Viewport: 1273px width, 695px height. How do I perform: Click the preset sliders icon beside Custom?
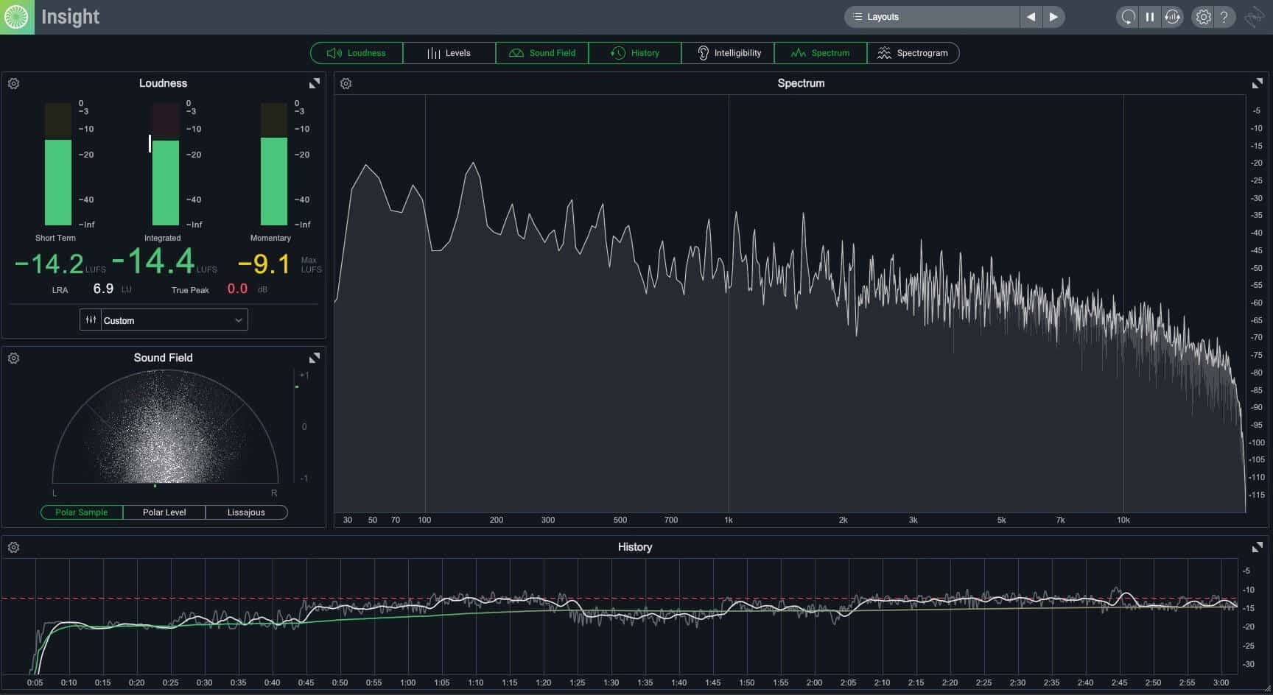pyautogui.click(x=91, y=320)
